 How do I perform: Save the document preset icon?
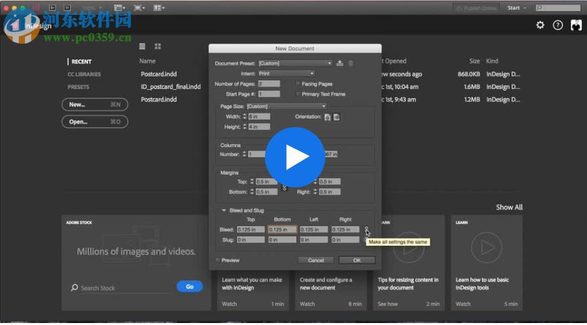[340, 63]
